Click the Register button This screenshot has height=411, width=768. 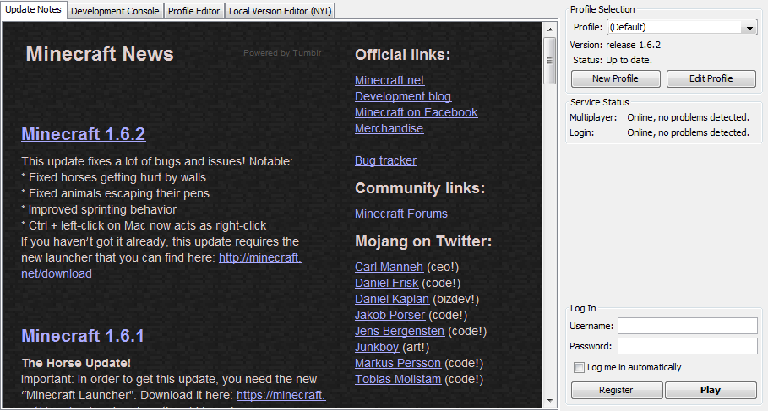click(616, 390)
